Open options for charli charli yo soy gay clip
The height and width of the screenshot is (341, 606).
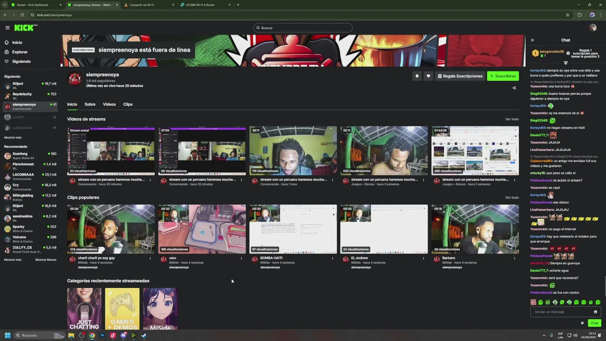click(x=151, y=258)
